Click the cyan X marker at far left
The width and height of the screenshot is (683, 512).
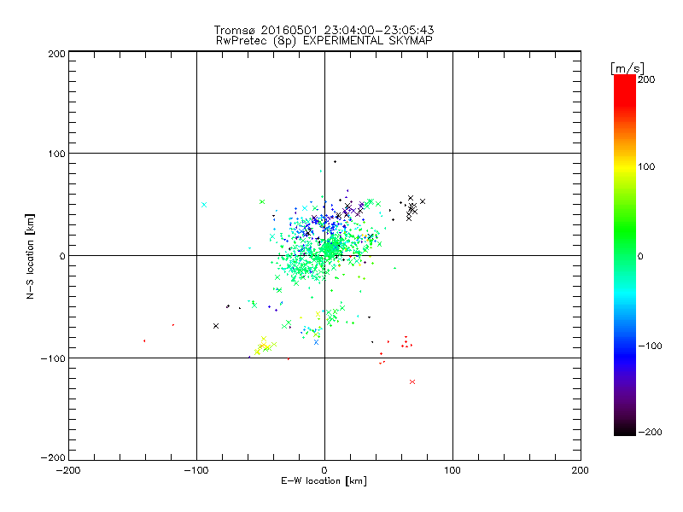coord(204,205)
